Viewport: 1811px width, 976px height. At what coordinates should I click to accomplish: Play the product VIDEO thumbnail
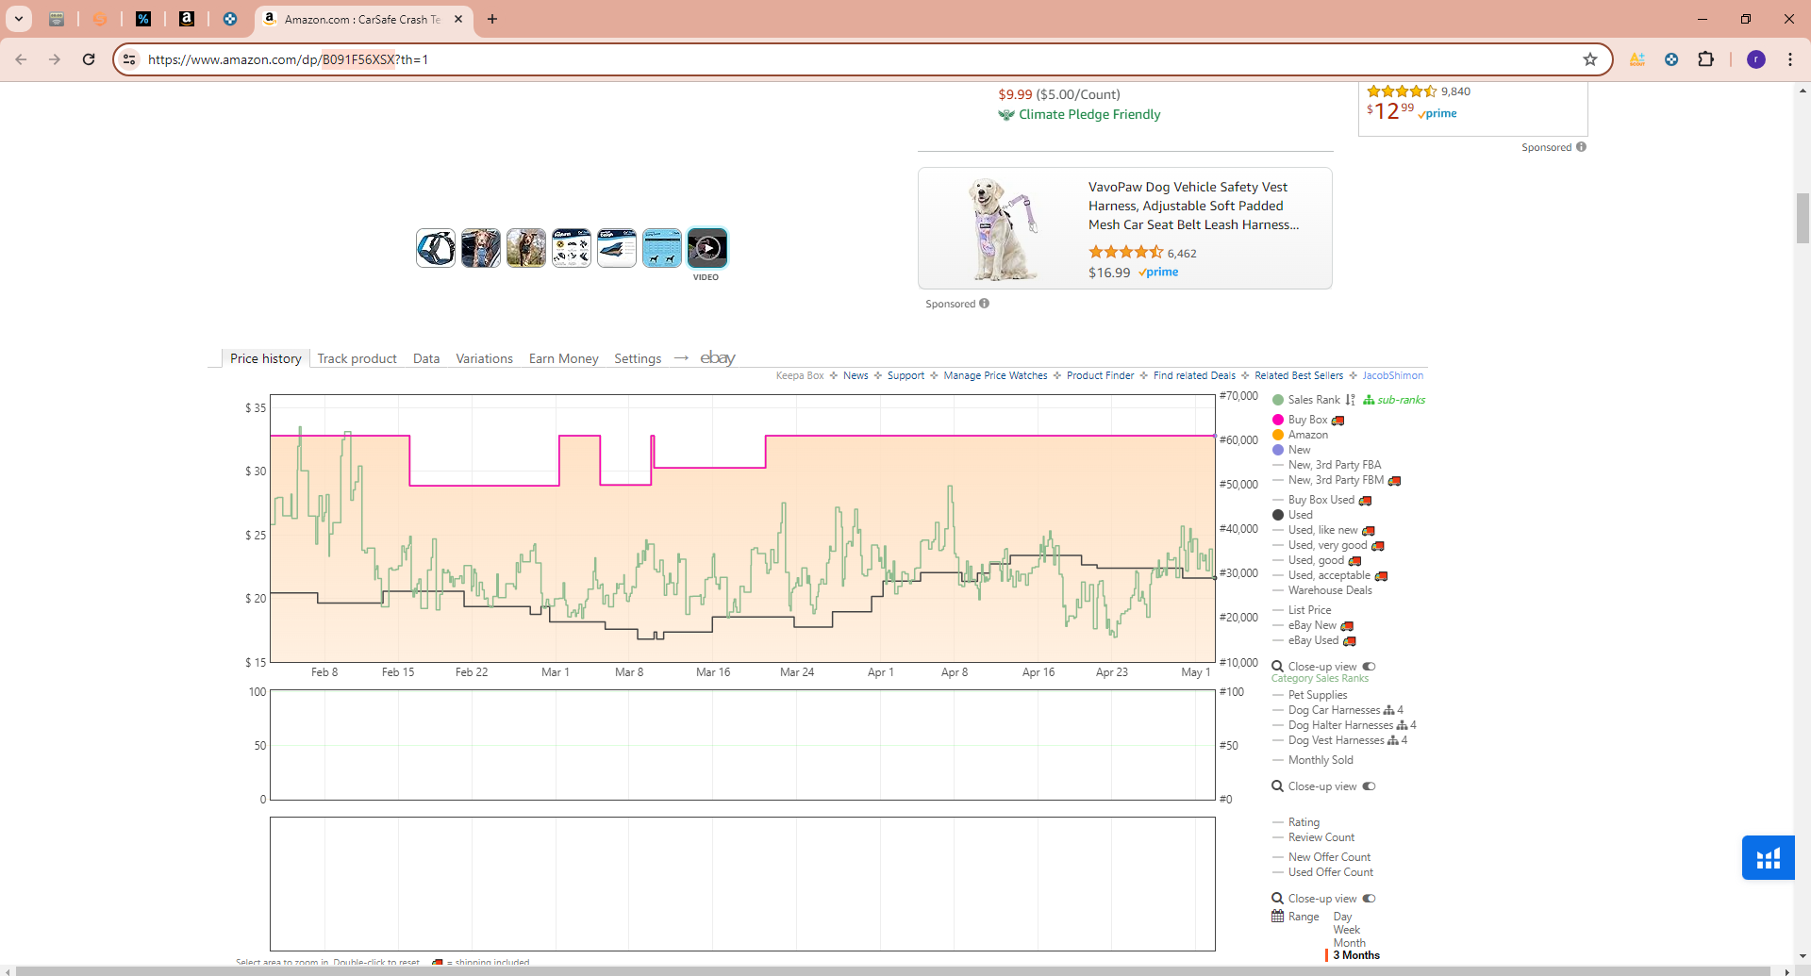pos(707,248)
